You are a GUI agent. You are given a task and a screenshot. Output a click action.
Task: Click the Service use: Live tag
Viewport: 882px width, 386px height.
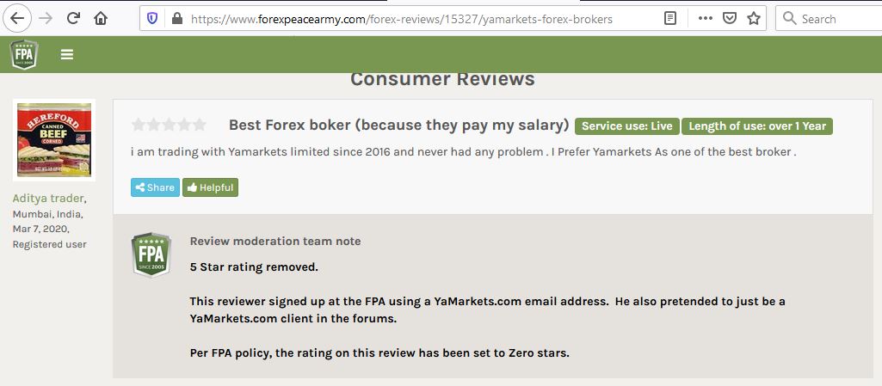tap(627, 126)
